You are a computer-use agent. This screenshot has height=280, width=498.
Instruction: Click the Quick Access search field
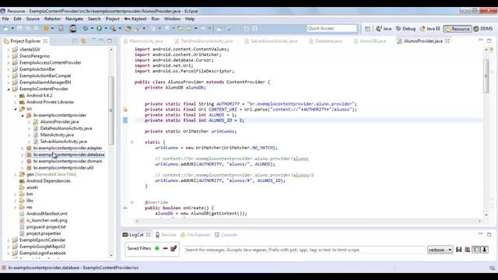331,29
